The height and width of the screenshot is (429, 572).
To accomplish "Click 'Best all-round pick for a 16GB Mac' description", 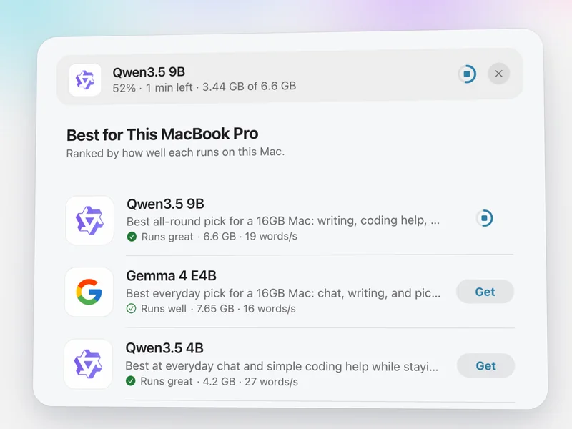I will (x=283, y=221).
